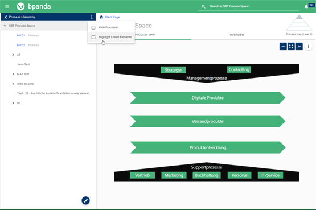Collapse the SBT Process Space node
Image resolution: width=316 pixels, height=210 pixels.
[5, 26]
